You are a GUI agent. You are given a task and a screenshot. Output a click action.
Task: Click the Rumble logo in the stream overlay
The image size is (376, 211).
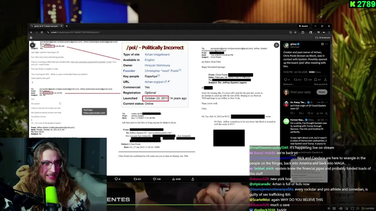(368, 209)
